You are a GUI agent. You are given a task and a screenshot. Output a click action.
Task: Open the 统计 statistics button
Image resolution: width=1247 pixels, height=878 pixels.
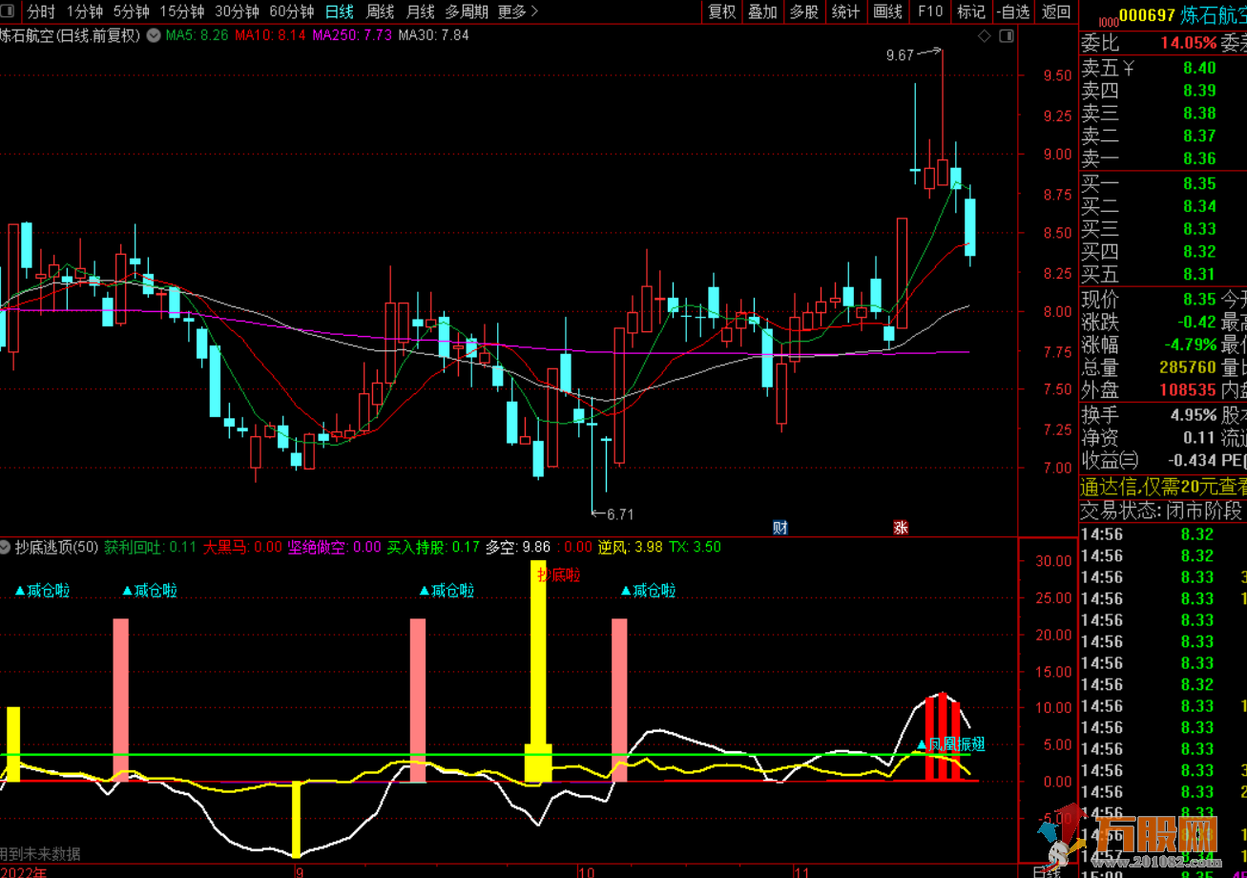pos(845,11)
